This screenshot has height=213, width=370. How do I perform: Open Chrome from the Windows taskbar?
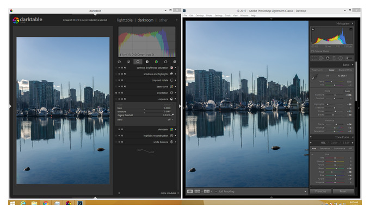(x=46, y=203)
